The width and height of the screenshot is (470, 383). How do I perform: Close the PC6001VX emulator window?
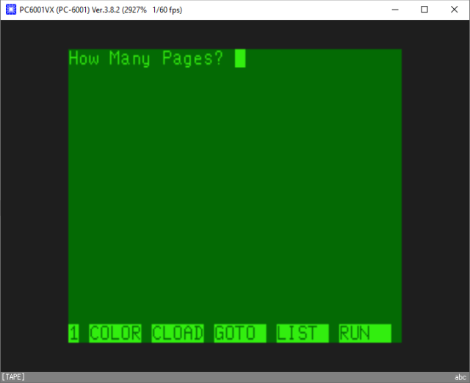(454, 10)
